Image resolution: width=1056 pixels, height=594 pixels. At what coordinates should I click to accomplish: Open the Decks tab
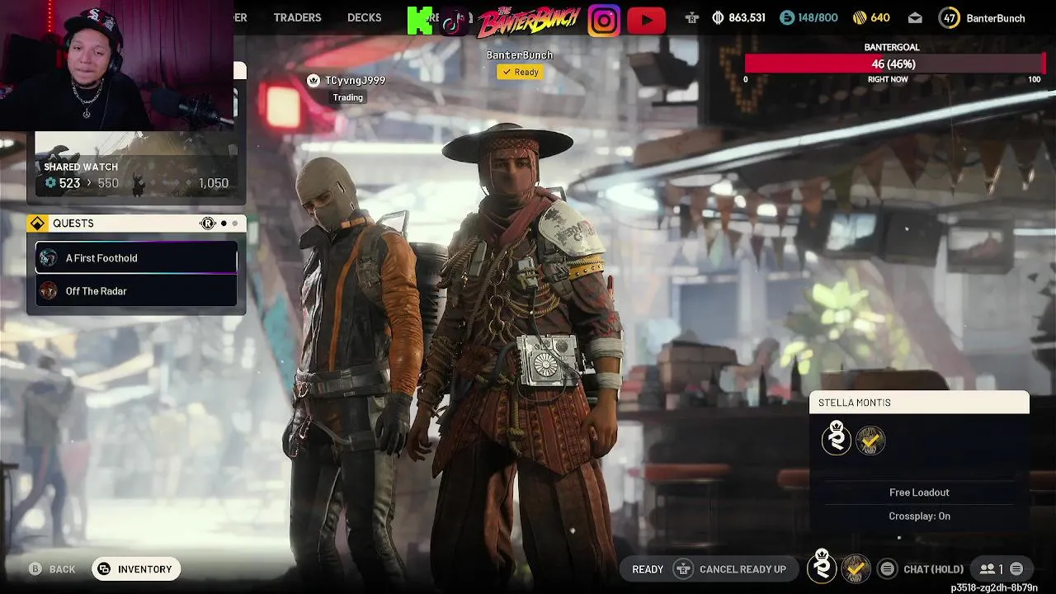pyautogui.click(x=364, y=18)
